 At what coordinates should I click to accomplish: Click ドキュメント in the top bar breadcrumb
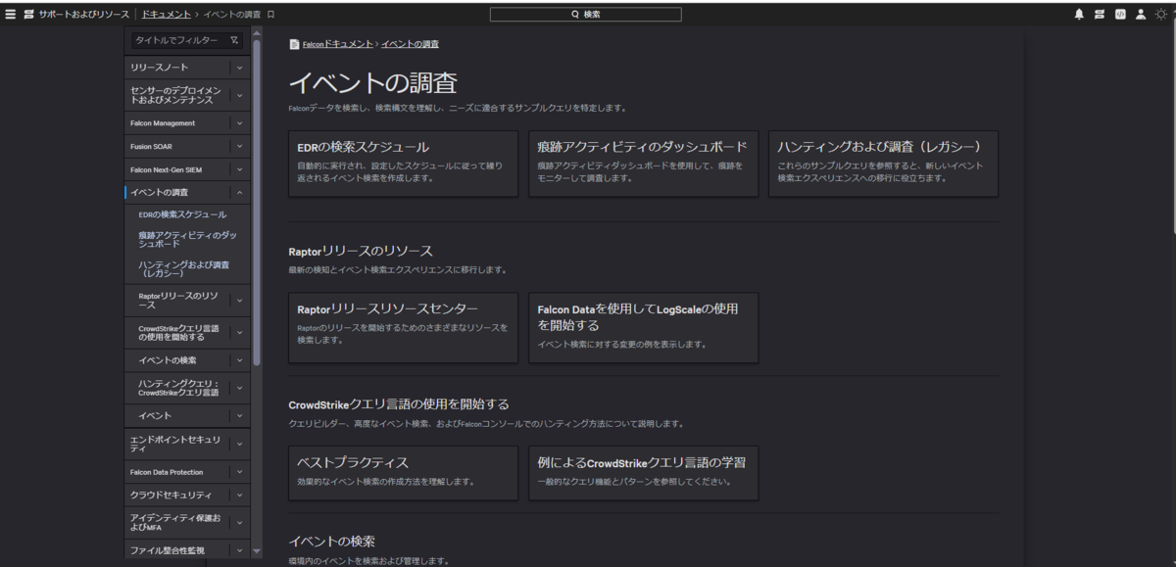[x=166, y=15]
